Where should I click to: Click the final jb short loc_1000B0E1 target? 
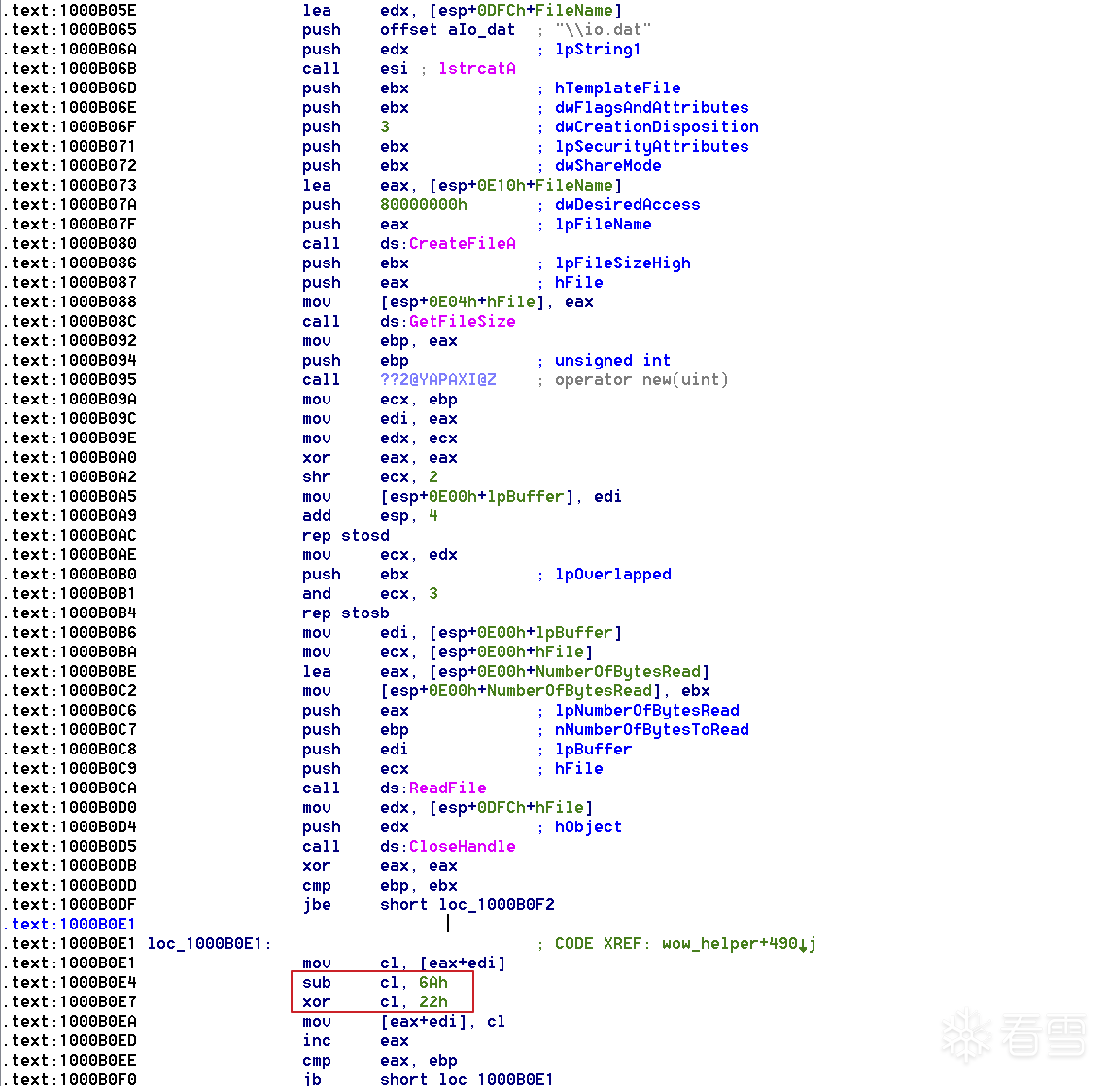(x=467, y=1079)
